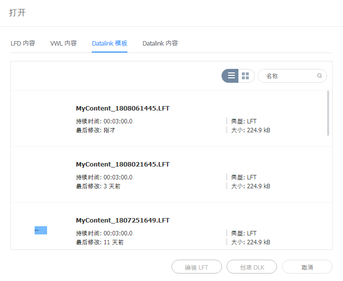Click the empty thumbnail area of MyContent_1808061445
The height and width of the screenshot is (281, 343).
[41, 119]
